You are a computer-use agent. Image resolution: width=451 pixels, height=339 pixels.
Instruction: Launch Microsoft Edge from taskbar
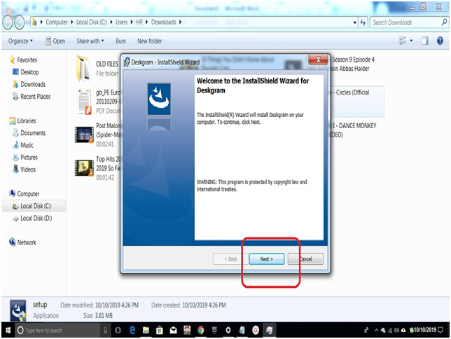pos(132,330)
